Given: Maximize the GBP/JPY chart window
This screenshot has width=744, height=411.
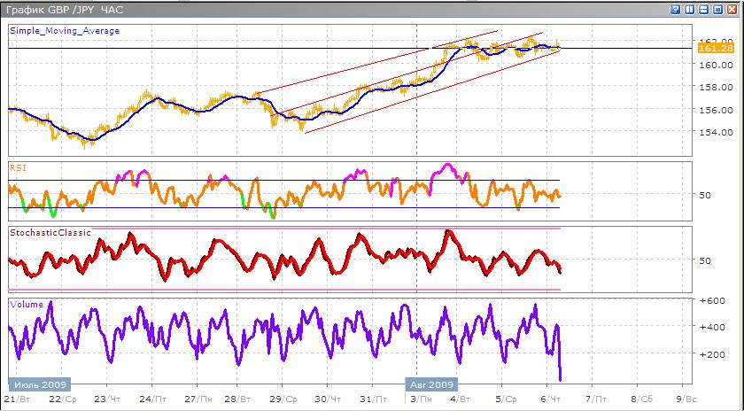Looking at the screenshot, I should pos(718,10).
